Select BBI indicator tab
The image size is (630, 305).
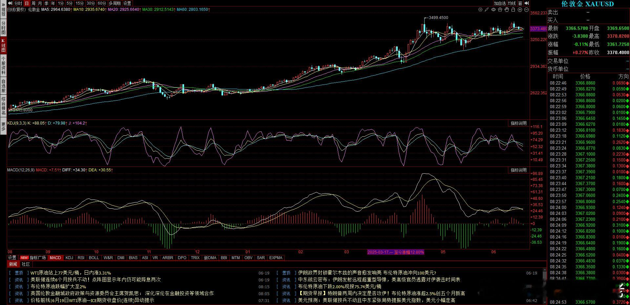(224, 257)
